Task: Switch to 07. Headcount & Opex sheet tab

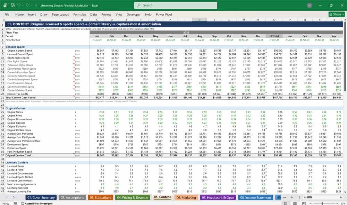Action: click(x=218, y=197)
